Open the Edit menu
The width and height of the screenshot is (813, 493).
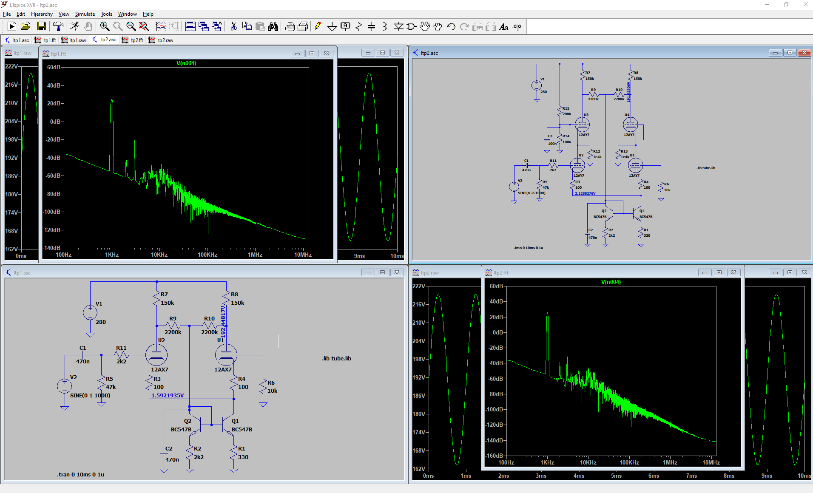pos(21,14)
